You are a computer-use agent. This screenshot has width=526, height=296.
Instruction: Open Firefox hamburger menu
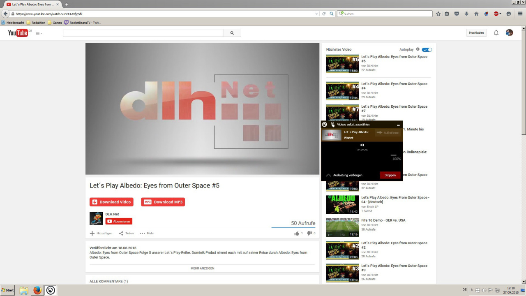(x=519, y=14)
